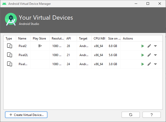Click the Actions column header
166x122 pixels.
[x=142, y=38]
